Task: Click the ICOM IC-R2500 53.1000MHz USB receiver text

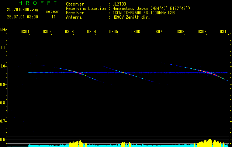Action: tap(143, 13)
